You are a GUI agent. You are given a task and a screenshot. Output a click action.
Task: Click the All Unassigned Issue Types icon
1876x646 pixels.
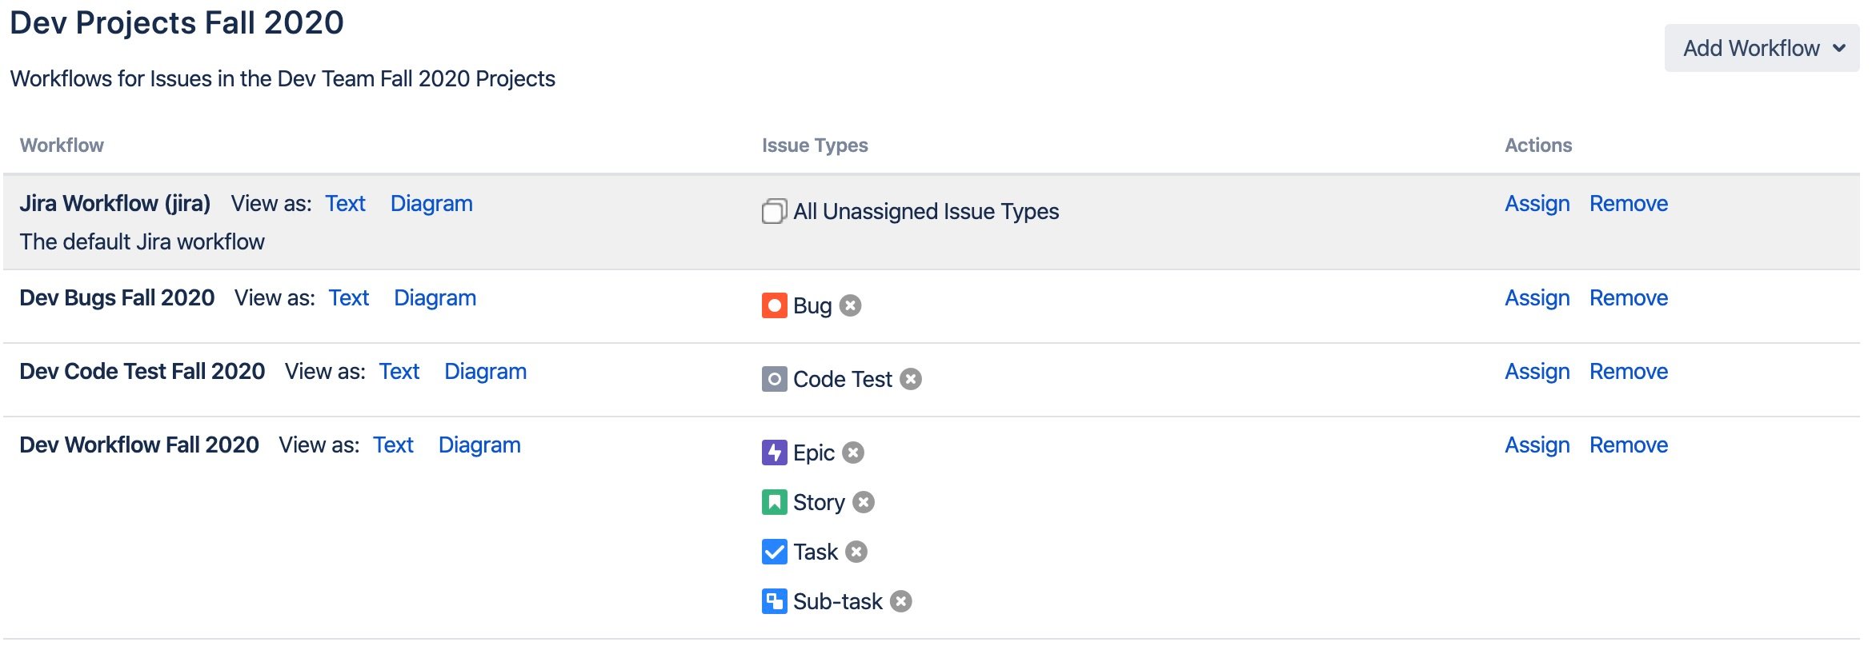click(x=774, y=211)
